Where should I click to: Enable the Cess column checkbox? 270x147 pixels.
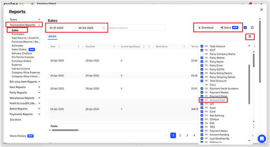coord(202,85)
